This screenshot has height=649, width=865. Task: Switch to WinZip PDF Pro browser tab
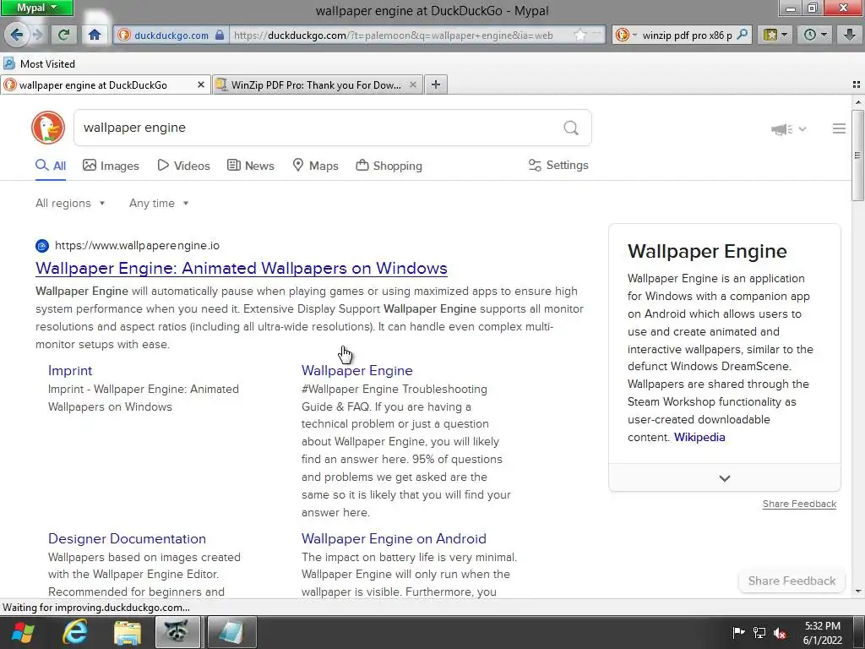(318, 85)
